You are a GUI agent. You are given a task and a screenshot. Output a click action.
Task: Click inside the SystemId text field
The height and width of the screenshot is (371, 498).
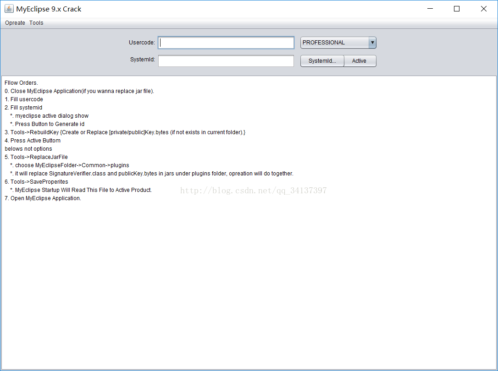pyautogui.click(x=226, y=61)
